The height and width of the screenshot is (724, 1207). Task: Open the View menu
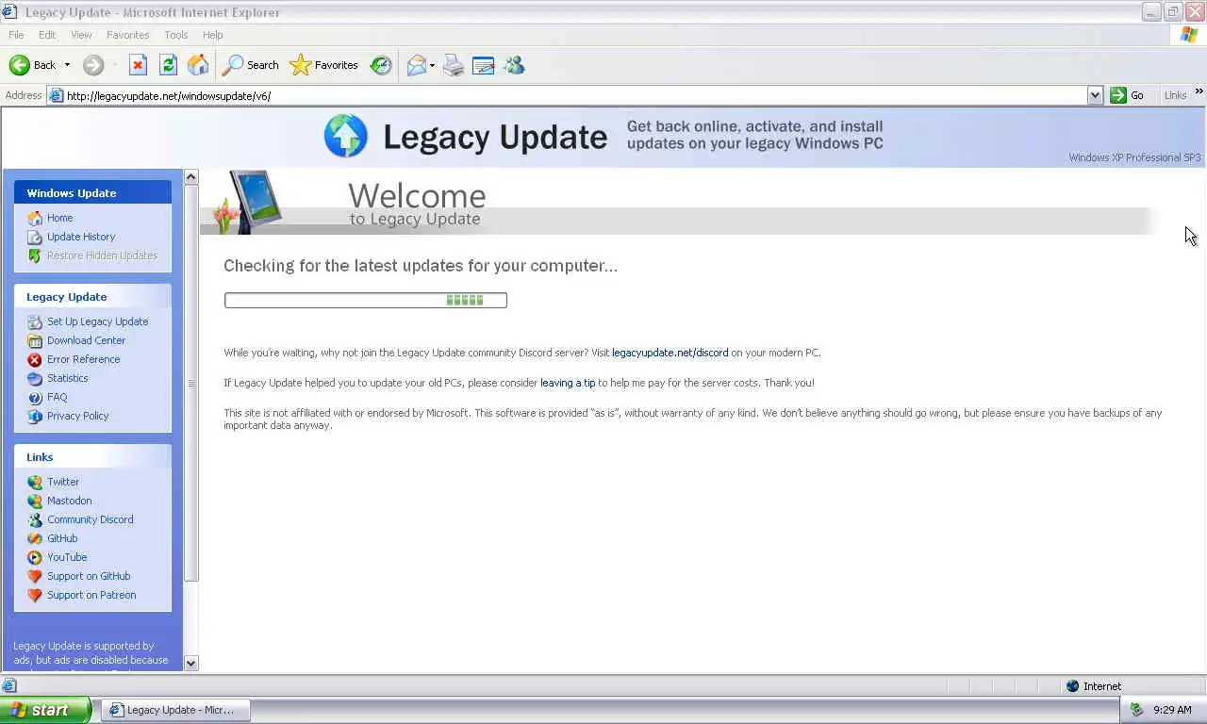pyautogui.click(x=81, y=35)
